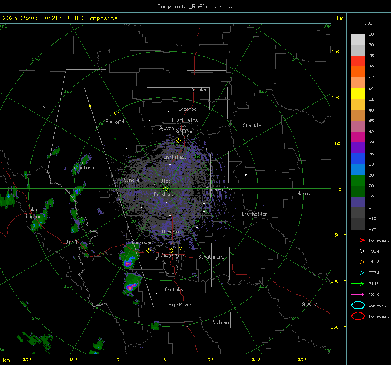The image size is (391, 365).
Task: Click the current label beside the cyan ellipse
Action: [378, 305]
